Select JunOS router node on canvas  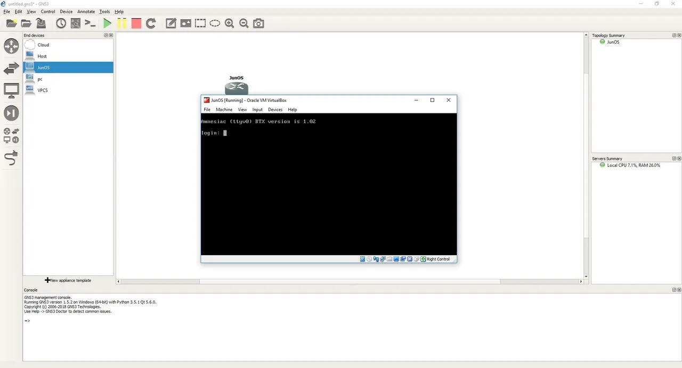click(237, 88)
